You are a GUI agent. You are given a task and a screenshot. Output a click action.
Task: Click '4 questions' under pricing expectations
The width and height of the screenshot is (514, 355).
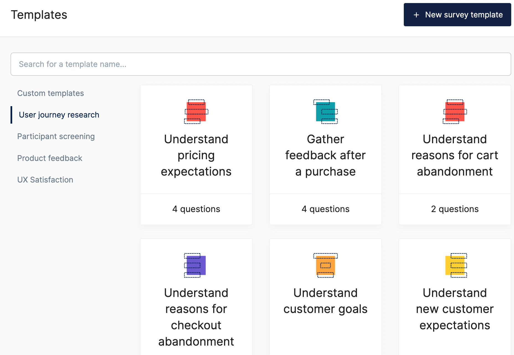pyautogui.click(x=196, y=209)
